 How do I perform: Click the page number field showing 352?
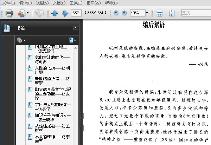(x=76, y=13)
